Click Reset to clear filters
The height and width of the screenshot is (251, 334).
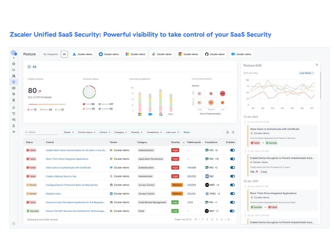186,132
